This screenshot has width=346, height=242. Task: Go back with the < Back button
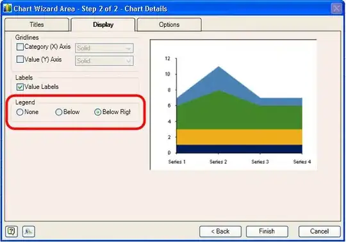pos(220,231)
